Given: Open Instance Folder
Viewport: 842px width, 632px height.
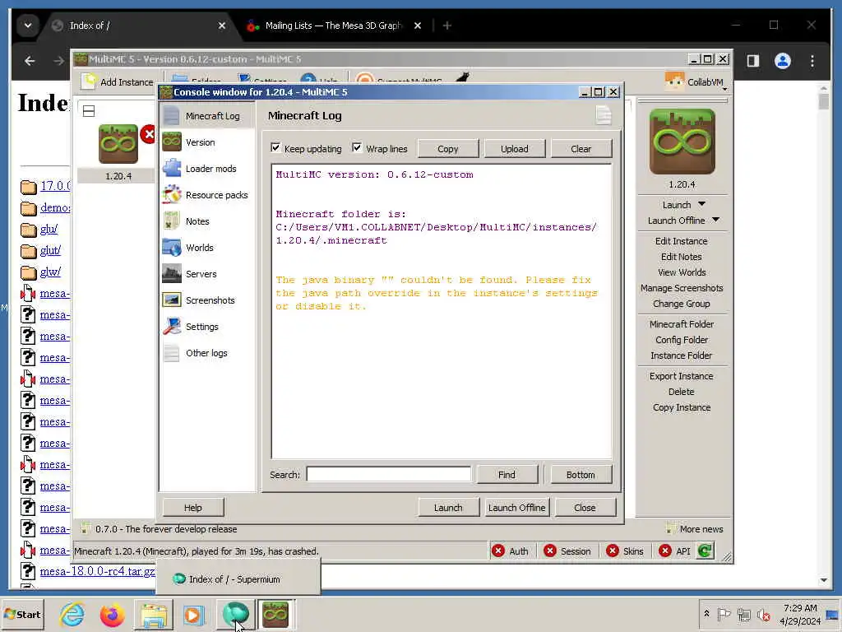Looking at the screenshot, I should click(x=682, y=355).
